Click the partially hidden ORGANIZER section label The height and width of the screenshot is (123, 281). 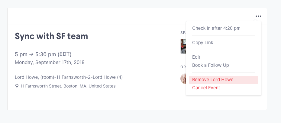(183, 67)
